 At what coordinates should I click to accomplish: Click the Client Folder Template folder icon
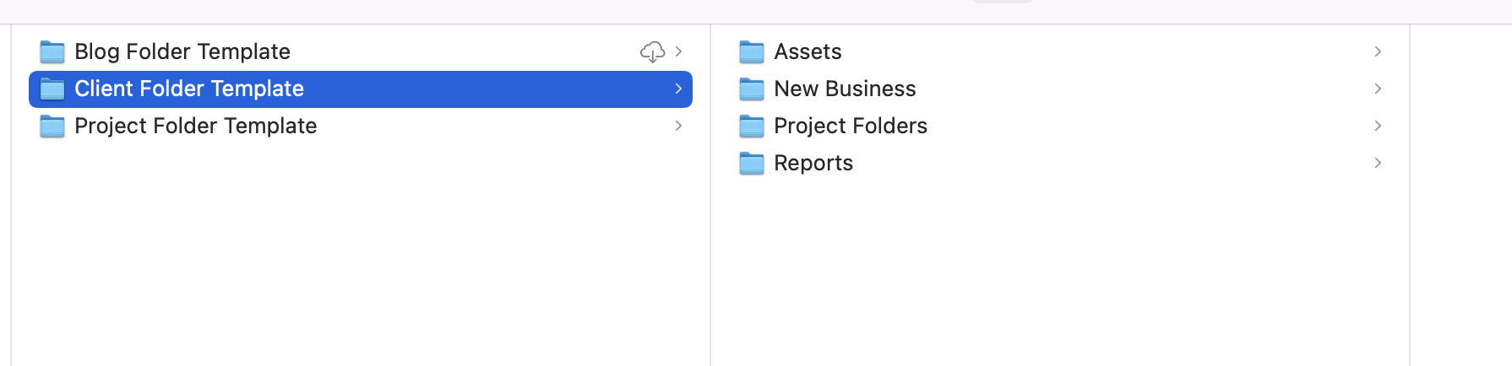[52, 89]
